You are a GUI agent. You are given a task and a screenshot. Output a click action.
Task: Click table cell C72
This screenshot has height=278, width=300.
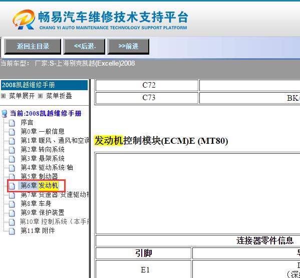click(x=147, y=85)
